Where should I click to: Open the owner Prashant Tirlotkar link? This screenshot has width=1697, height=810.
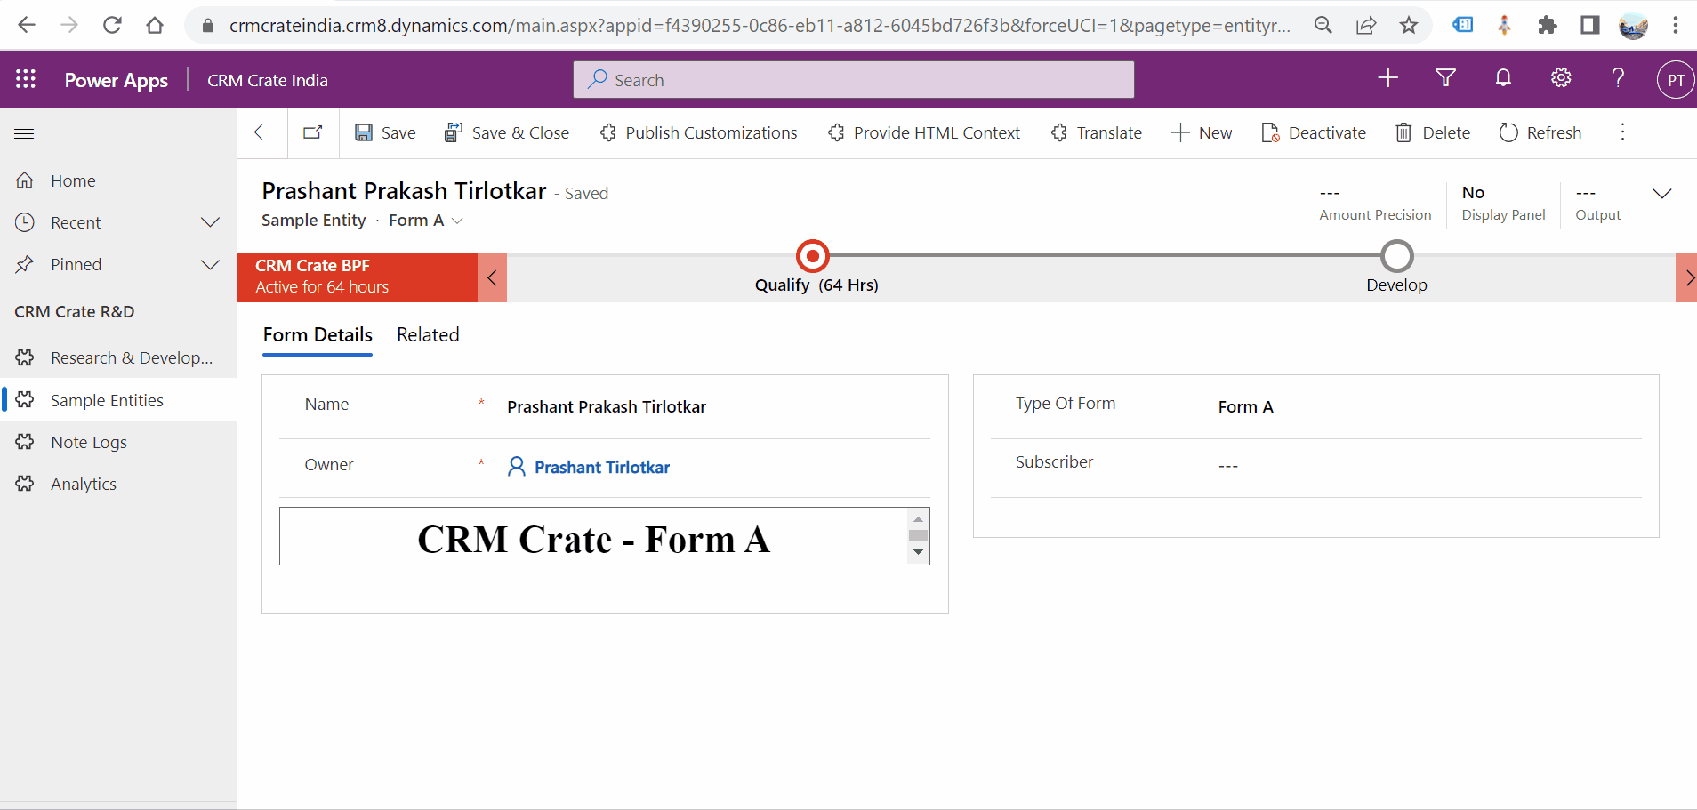click(x=600, y=467)
